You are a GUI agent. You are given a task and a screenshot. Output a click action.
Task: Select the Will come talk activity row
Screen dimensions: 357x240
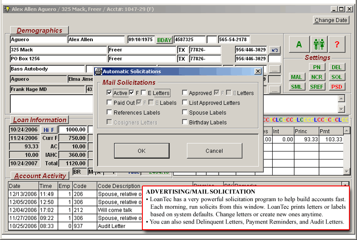(75, 210)
